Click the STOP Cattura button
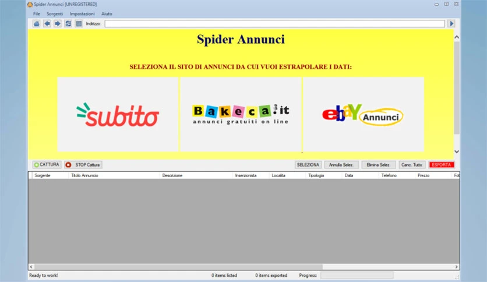Viewport: 487px width, 282px height. point(83,165)
